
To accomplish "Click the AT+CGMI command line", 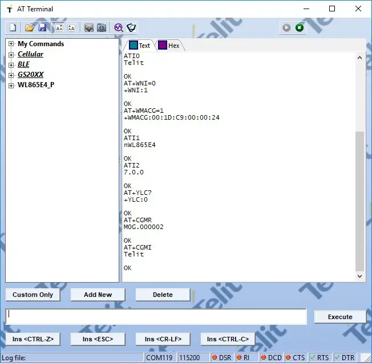I will click(x=138, y=247).
